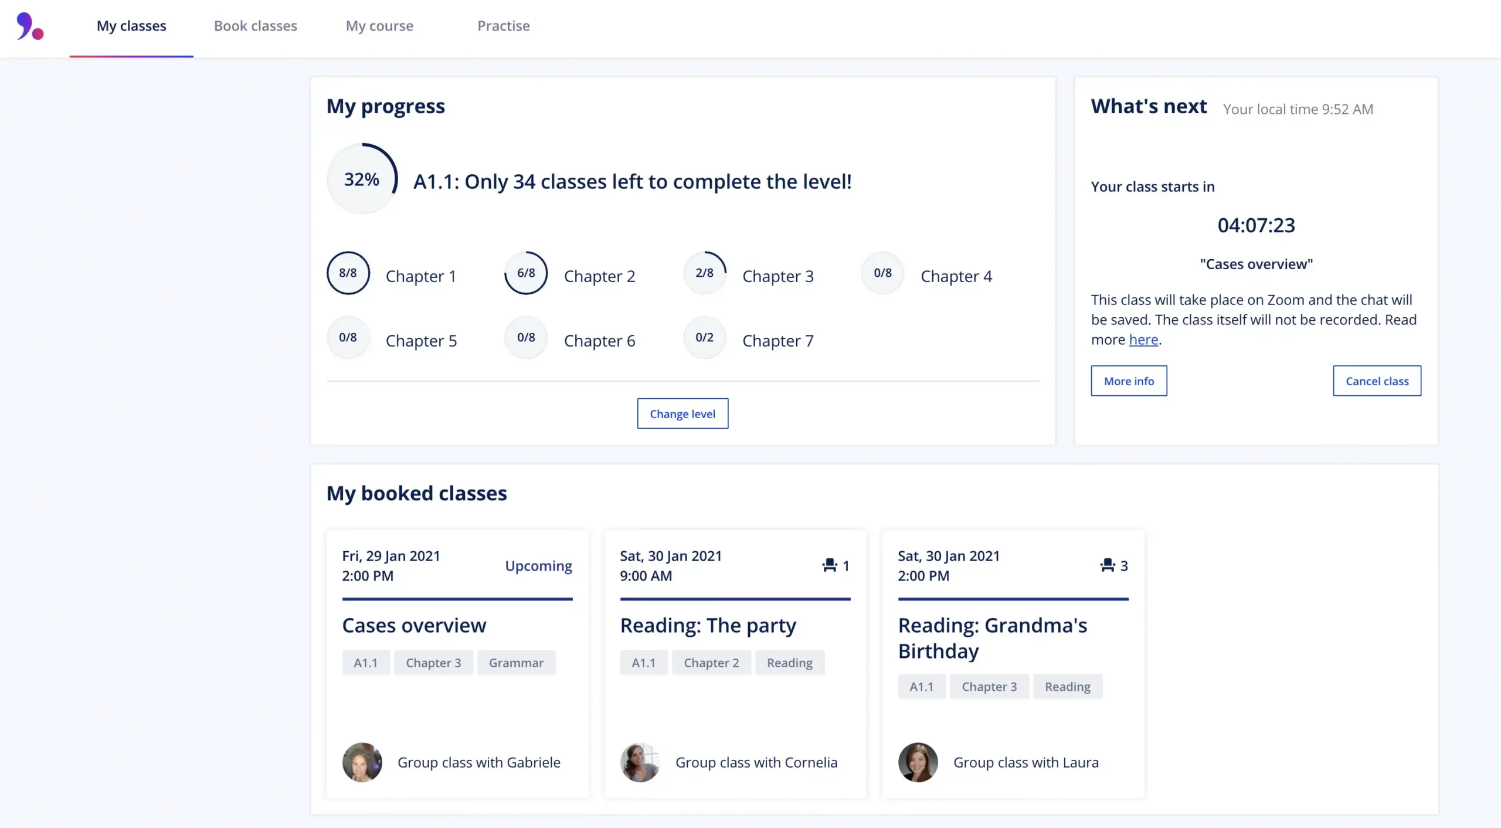The height and width of the screenshot is (828, 1501).
Task: Click the 32% overall progress ring
Action: pos(362,179)
